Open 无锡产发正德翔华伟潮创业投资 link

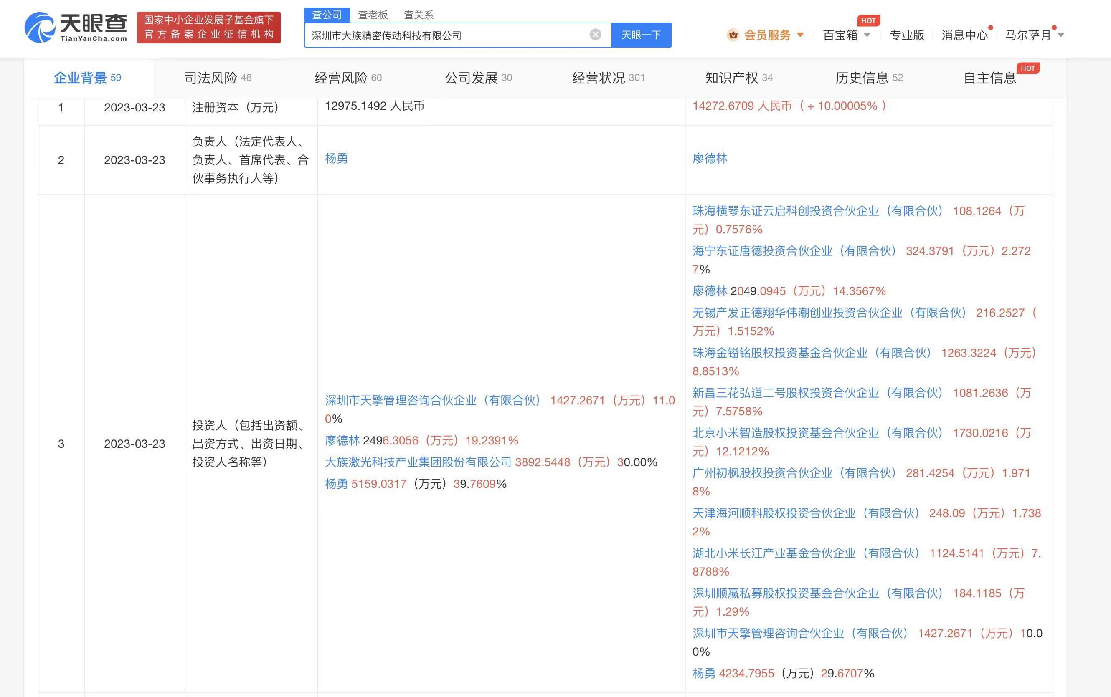point(829,313)
